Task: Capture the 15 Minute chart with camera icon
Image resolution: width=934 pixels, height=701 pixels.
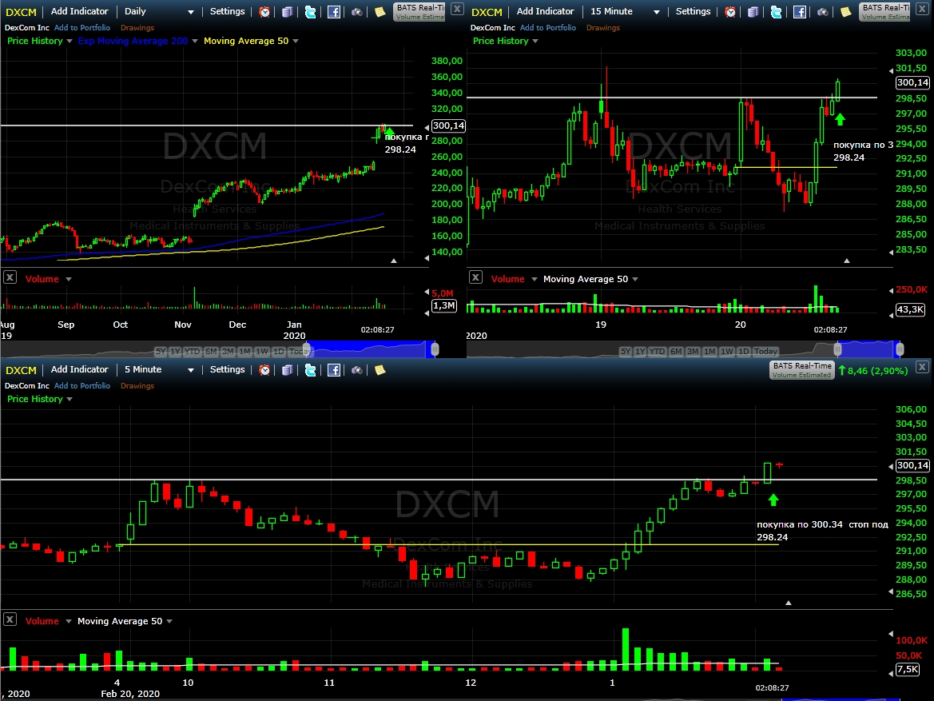Action: [x=823, y=12]
